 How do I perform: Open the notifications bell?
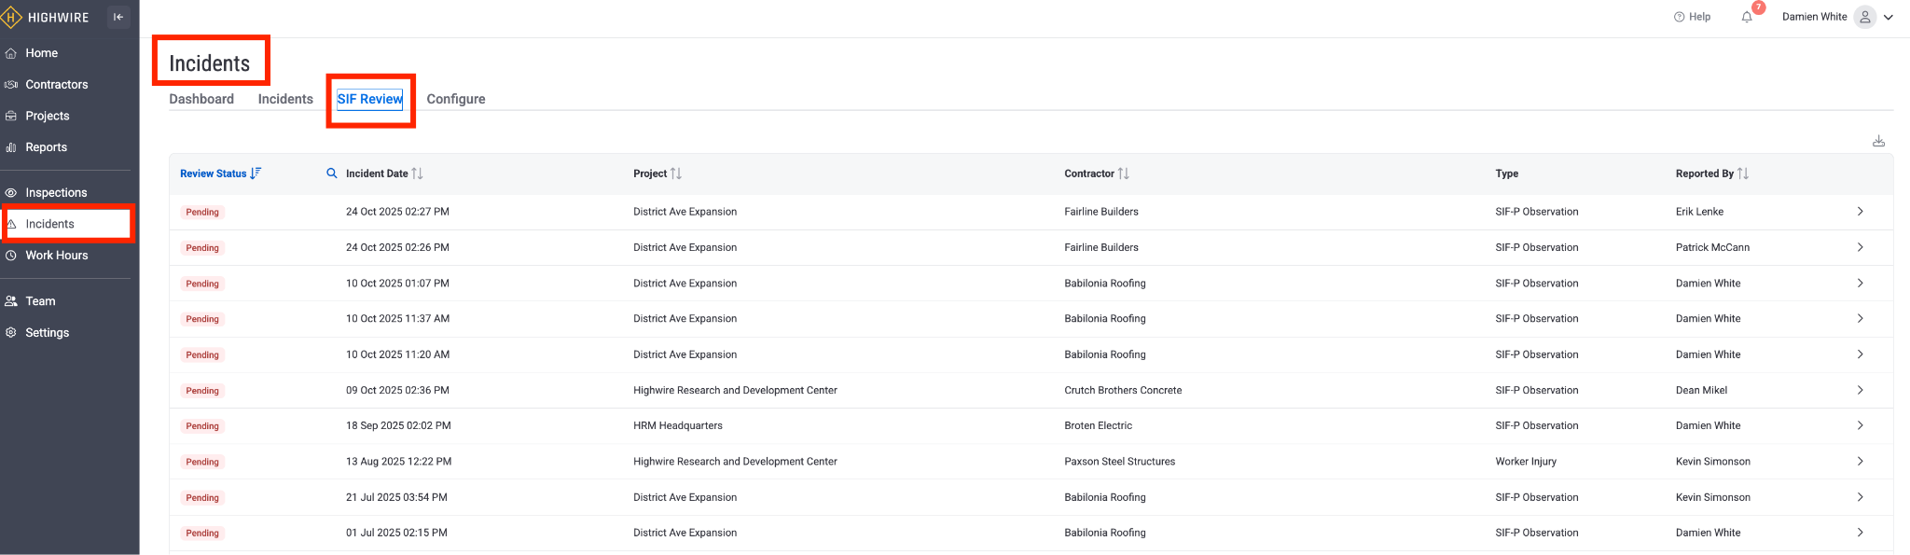pos(1747,17)
